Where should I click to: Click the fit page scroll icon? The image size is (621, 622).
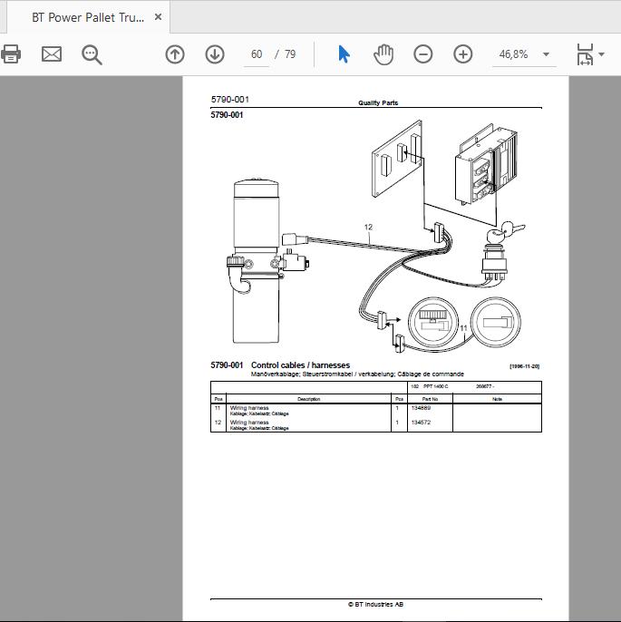[x=585, y=54]
